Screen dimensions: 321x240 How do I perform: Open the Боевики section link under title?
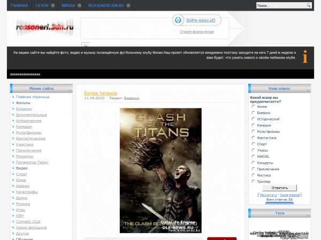tap(132, 98)
